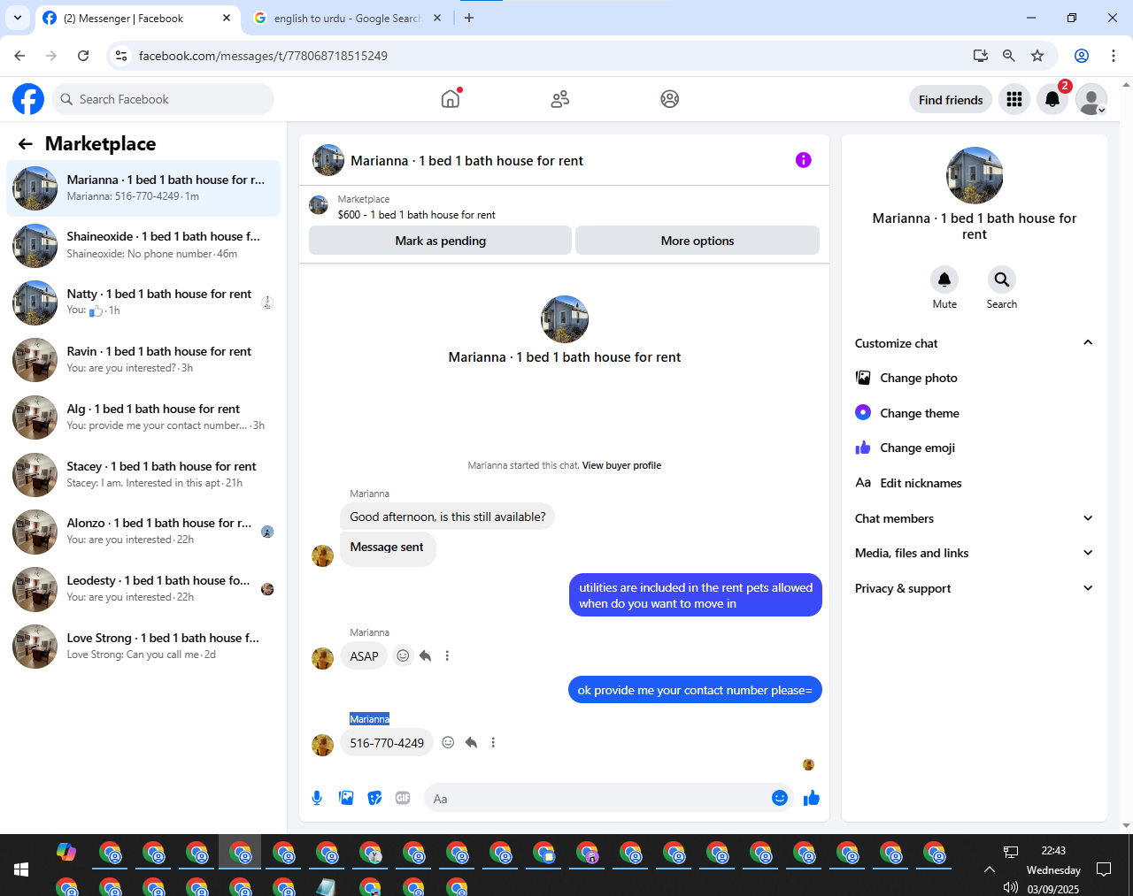Open the tab search dropdown arrow

point(17,18)
